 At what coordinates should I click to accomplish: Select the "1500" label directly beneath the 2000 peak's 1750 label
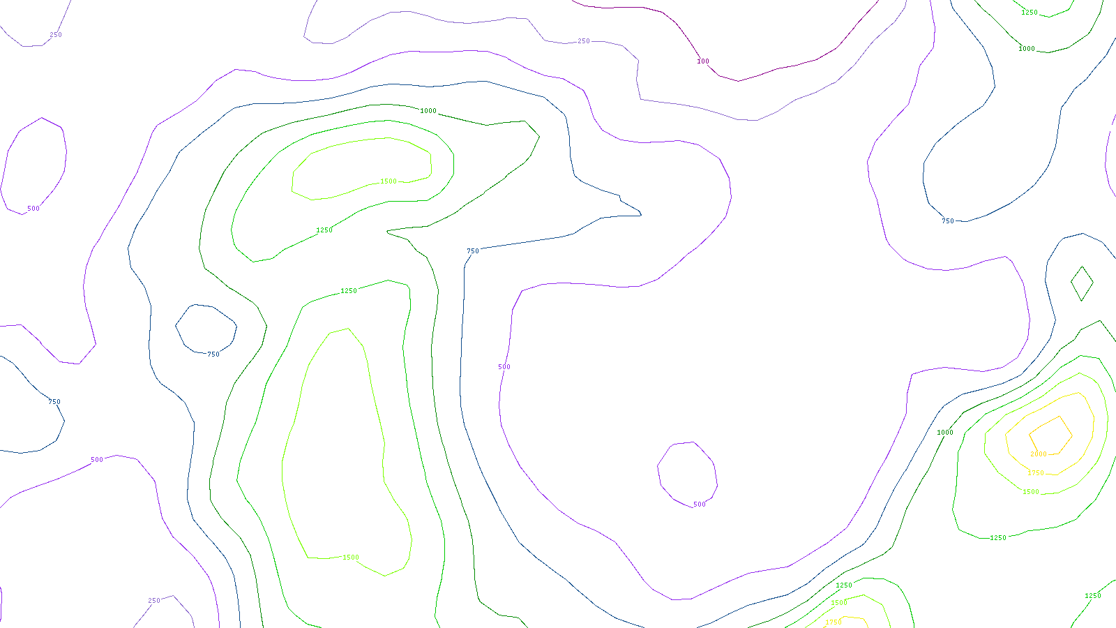1031,492
